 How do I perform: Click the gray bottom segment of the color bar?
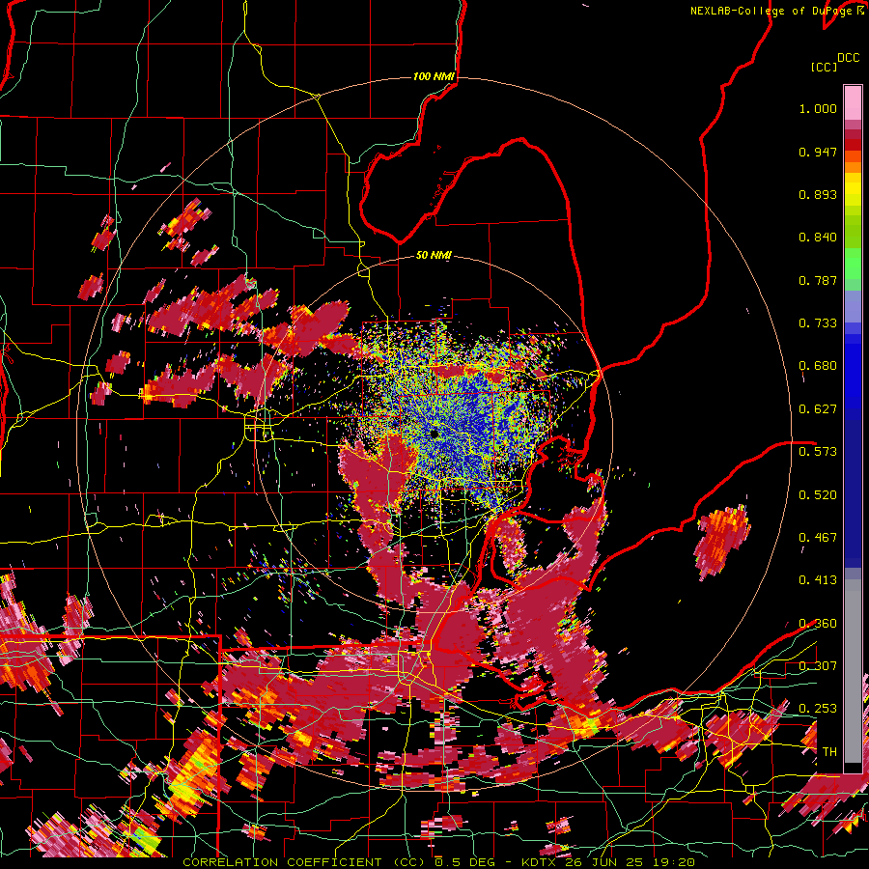pos(853,671)
